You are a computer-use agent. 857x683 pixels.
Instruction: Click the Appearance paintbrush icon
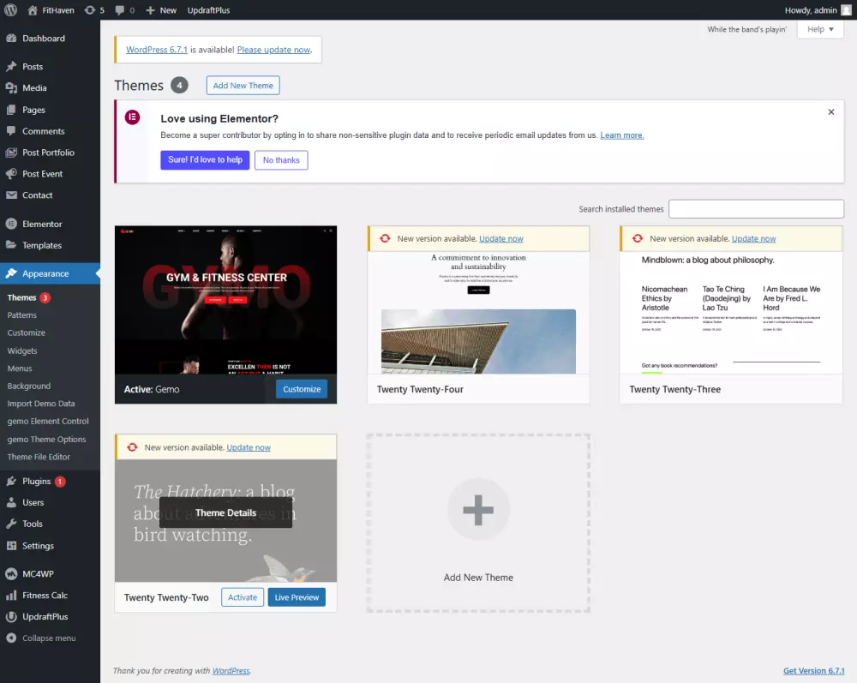point(11,273)
